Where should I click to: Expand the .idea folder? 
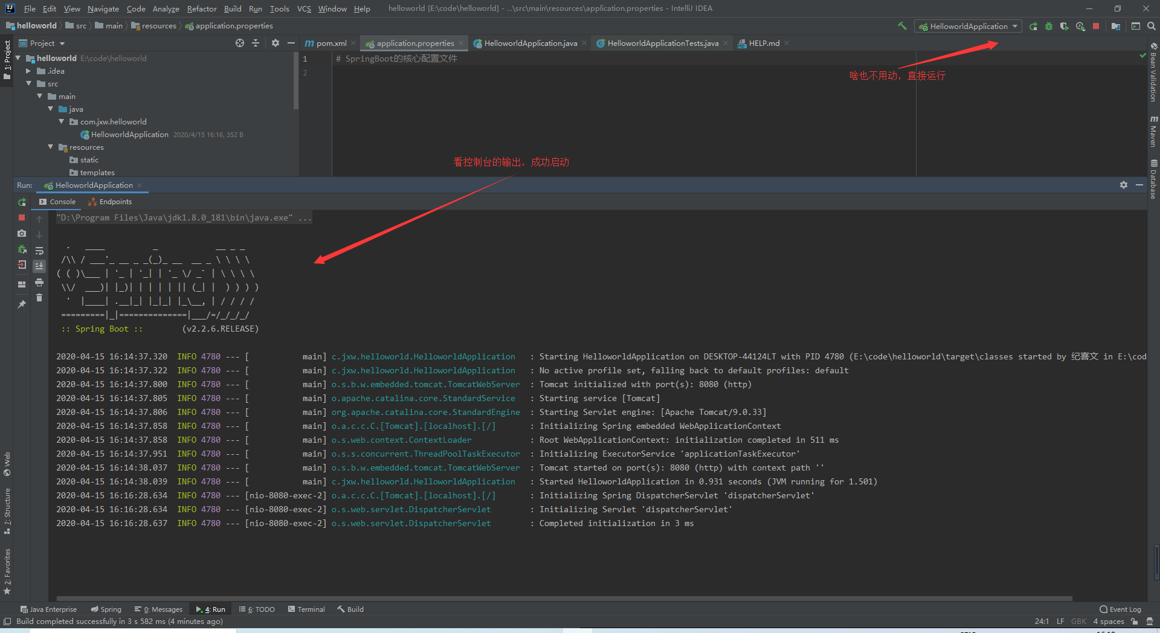click(x=28, y=71)
